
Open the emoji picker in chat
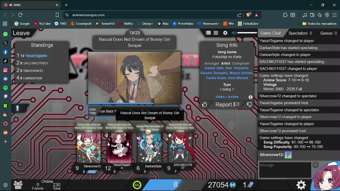pos(315,165)
